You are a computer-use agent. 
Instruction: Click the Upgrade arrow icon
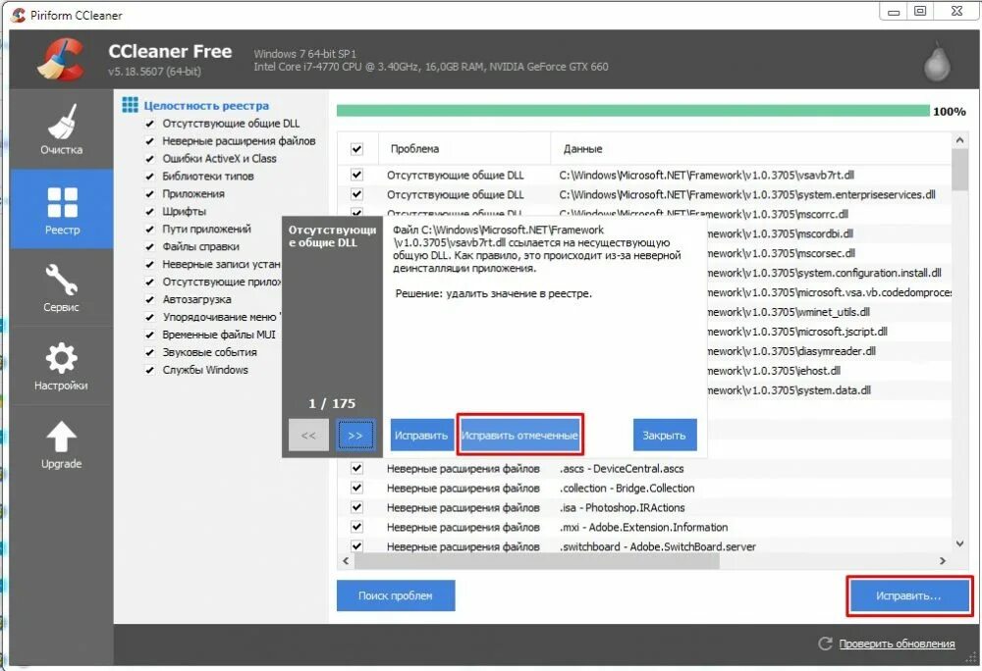[x=61, y=436]
